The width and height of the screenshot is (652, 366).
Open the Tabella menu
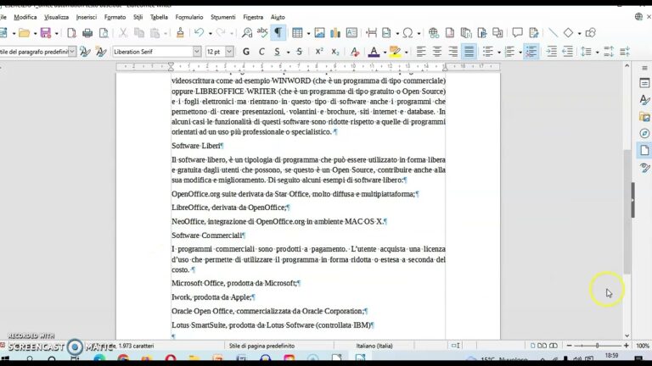(x=159, y=17)
